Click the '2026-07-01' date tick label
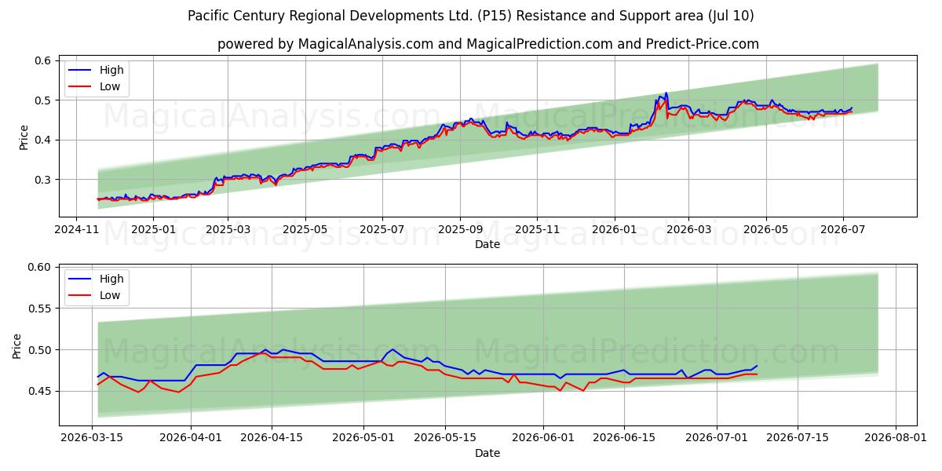 click(x=717, y=438)
